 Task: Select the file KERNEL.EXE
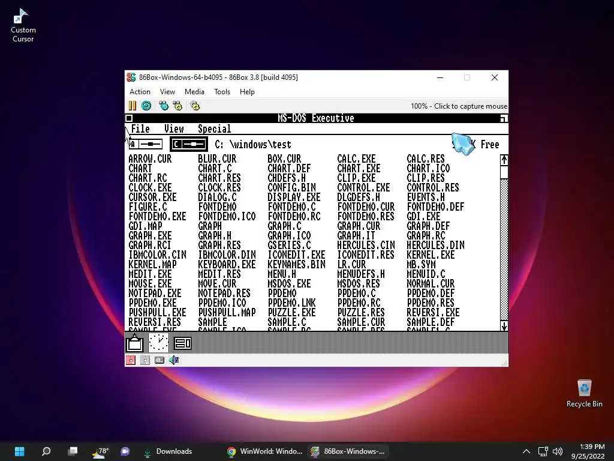tap(431, 255)
